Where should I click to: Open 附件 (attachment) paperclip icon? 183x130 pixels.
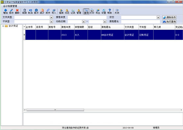click(48, 11)
